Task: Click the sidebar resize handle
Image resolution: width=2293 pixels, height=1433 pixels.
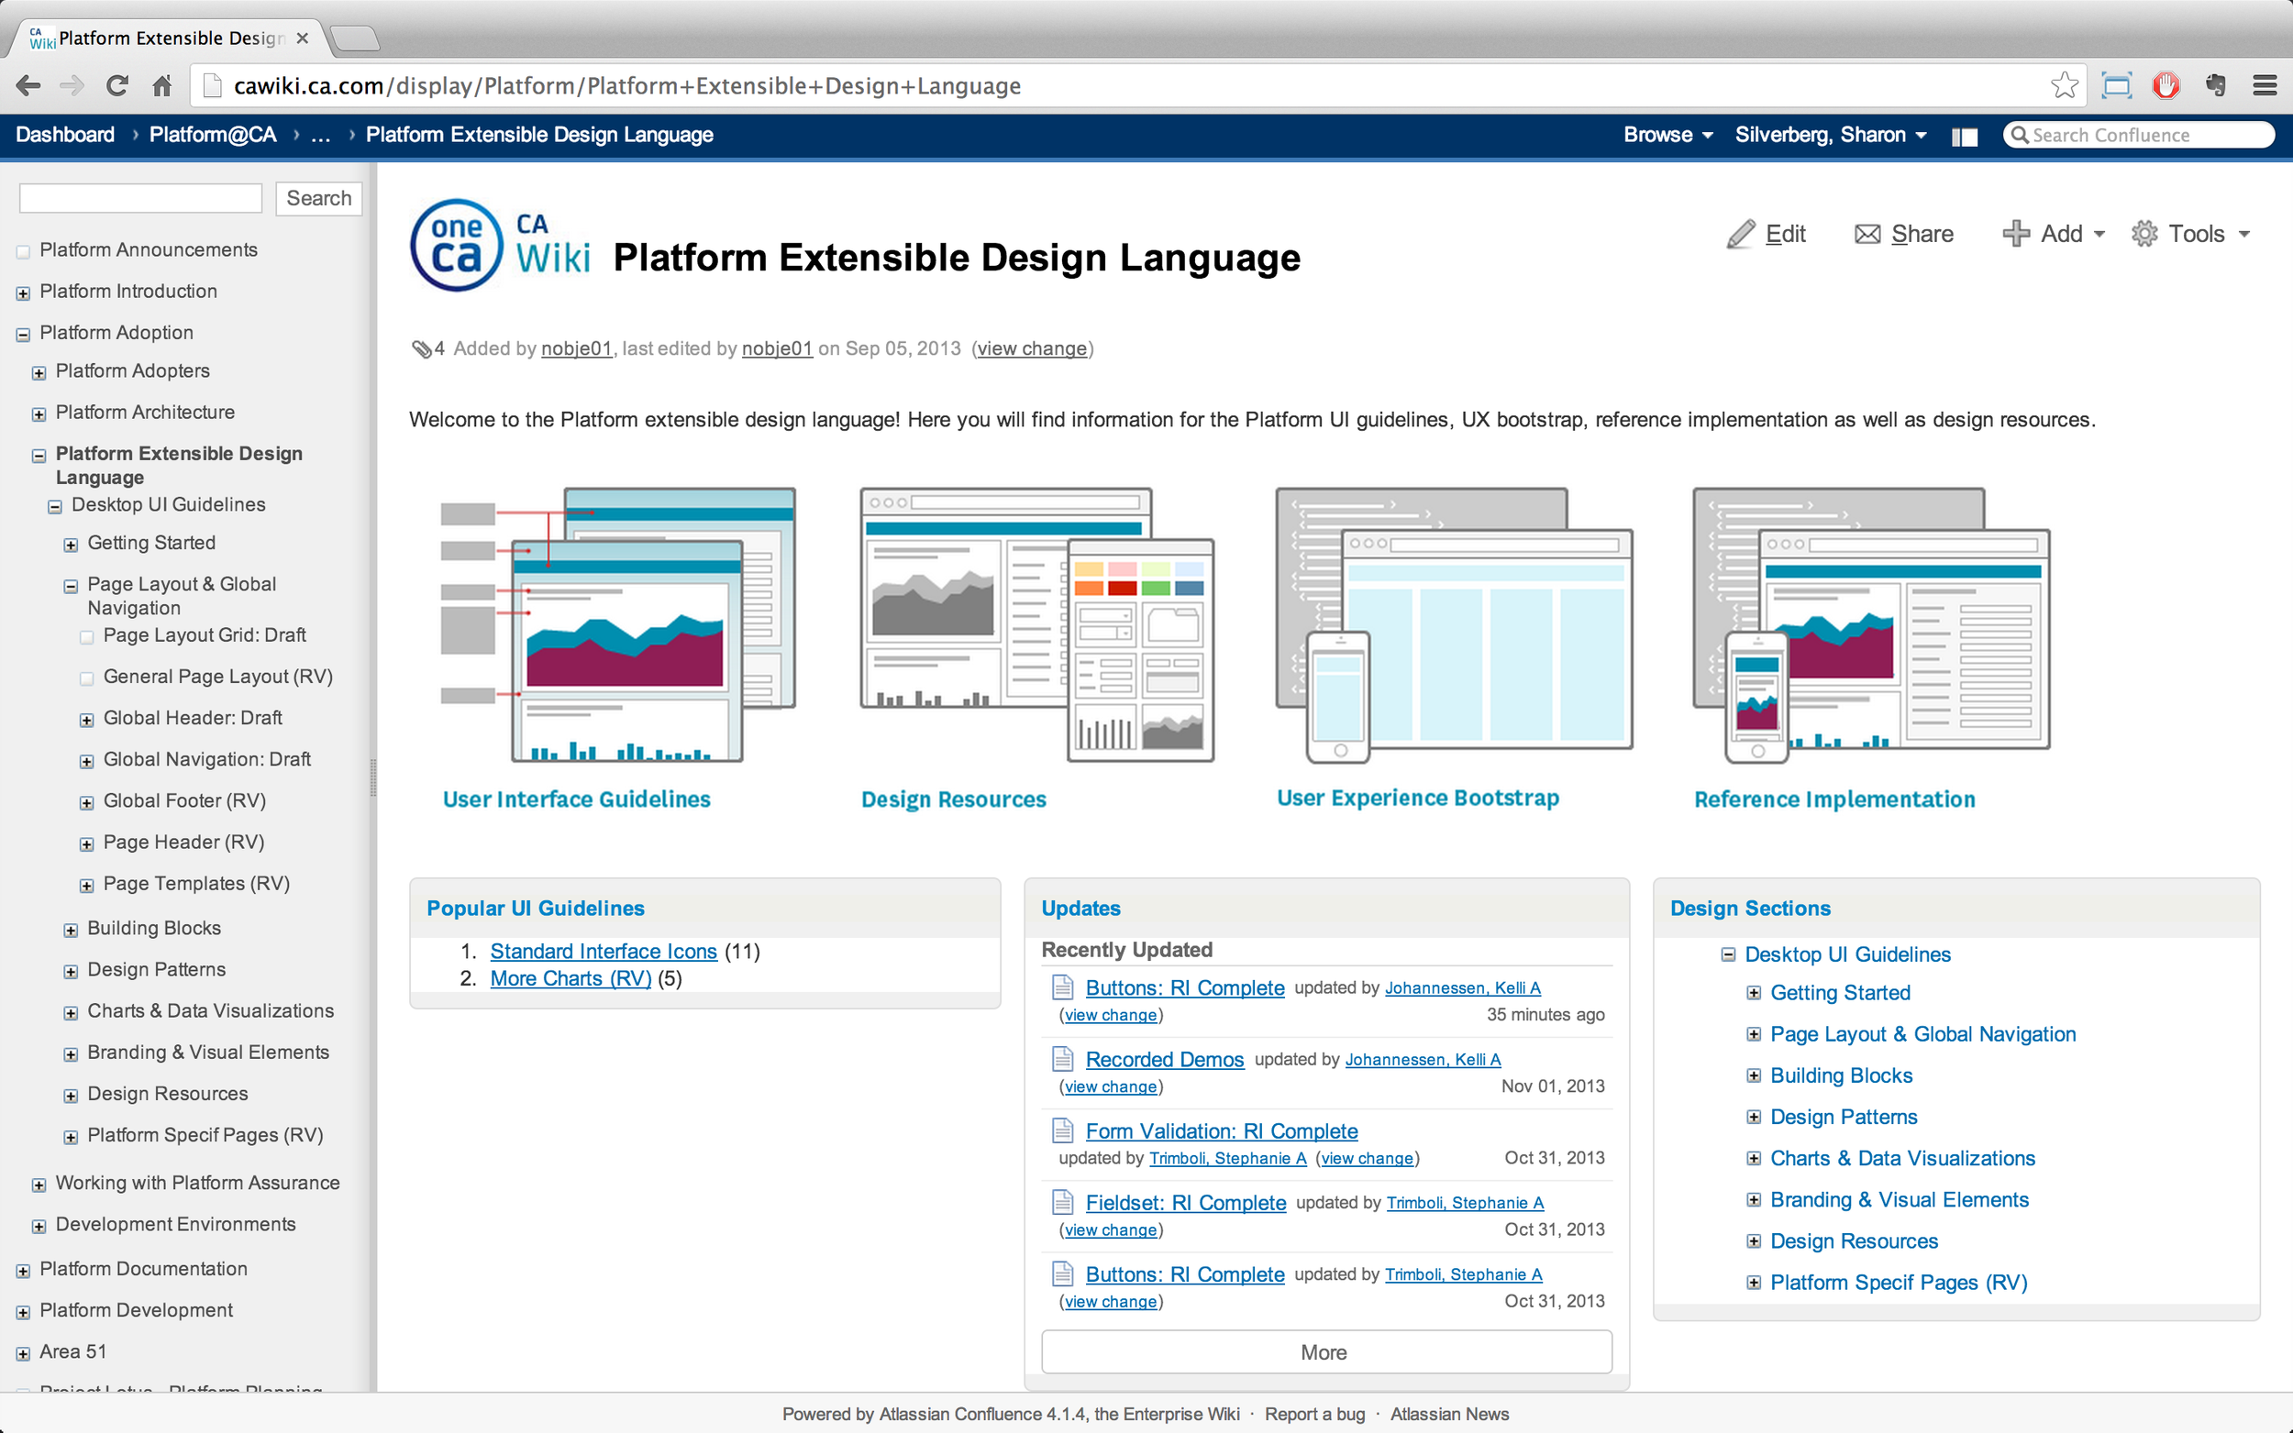Action: 372,777
